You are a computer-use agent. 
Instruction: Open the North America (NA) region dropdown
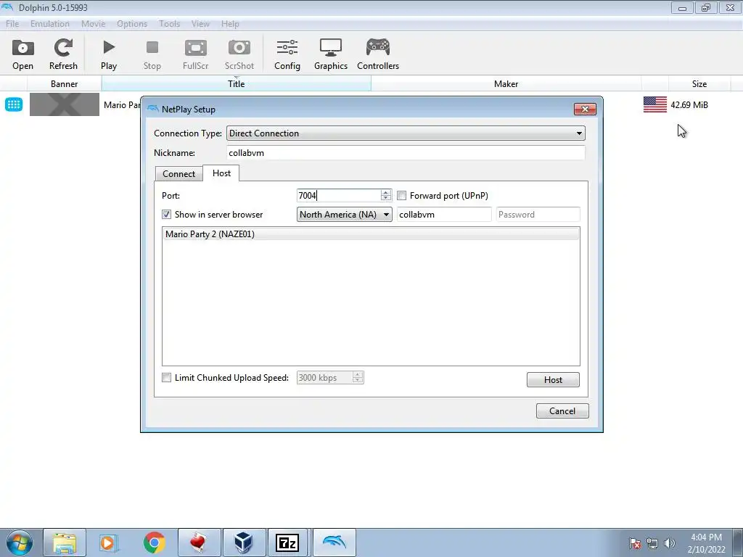point(345,215)
